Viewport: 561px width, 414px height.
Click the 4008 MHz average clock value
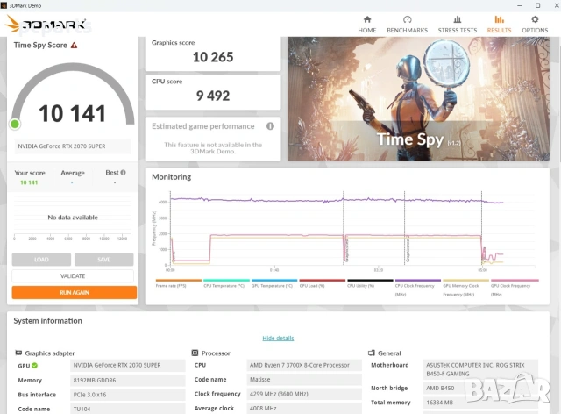[x=304, y=408]
